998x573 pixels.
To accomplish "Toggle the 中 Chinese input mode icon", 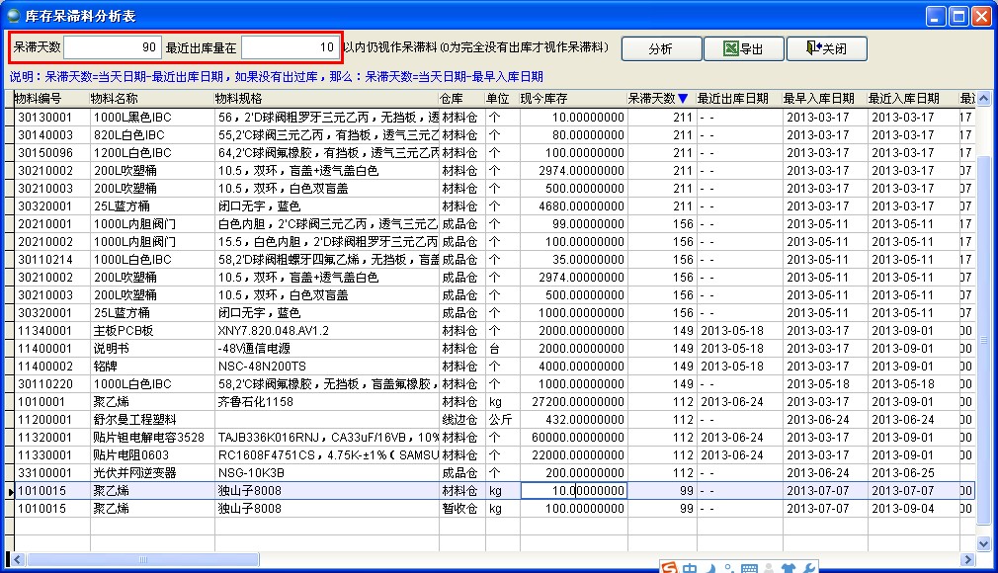I will [x=690, y=567].
